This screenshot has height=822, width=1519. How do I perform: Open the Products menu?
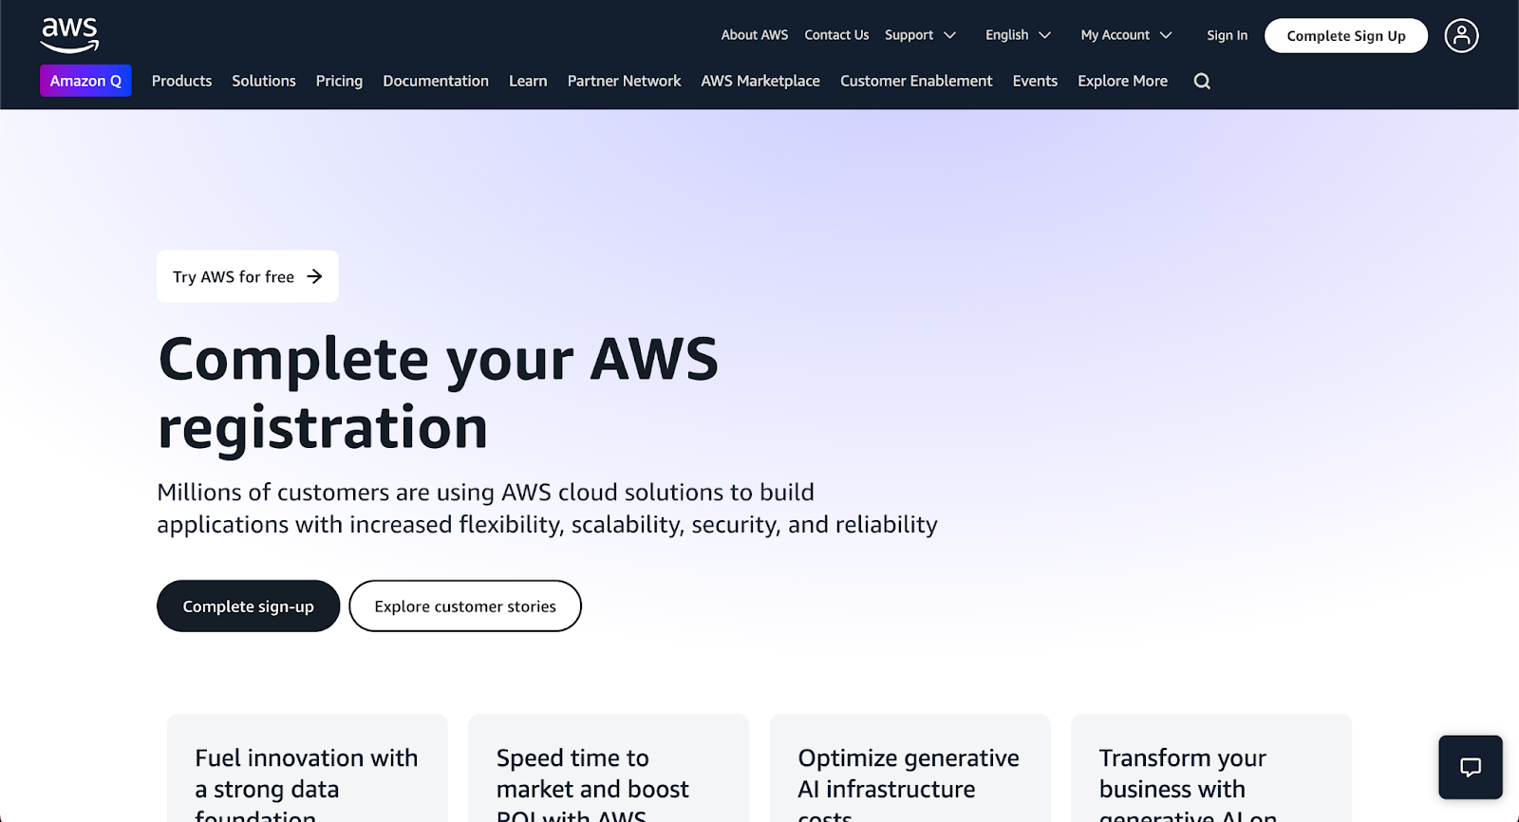pos(181,81)
